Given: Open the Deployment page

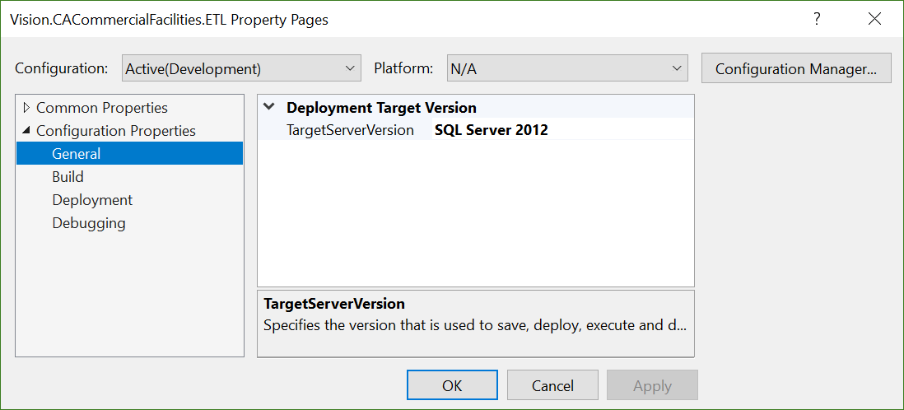Looking at the screenshot, I should 92,200.
